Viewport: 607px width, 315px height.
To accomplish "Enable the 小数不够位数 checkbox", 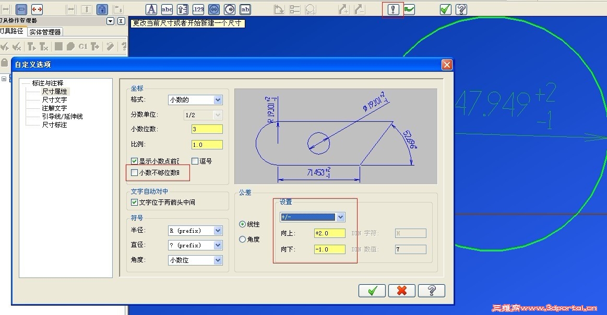I will click(x=134, y=172).
